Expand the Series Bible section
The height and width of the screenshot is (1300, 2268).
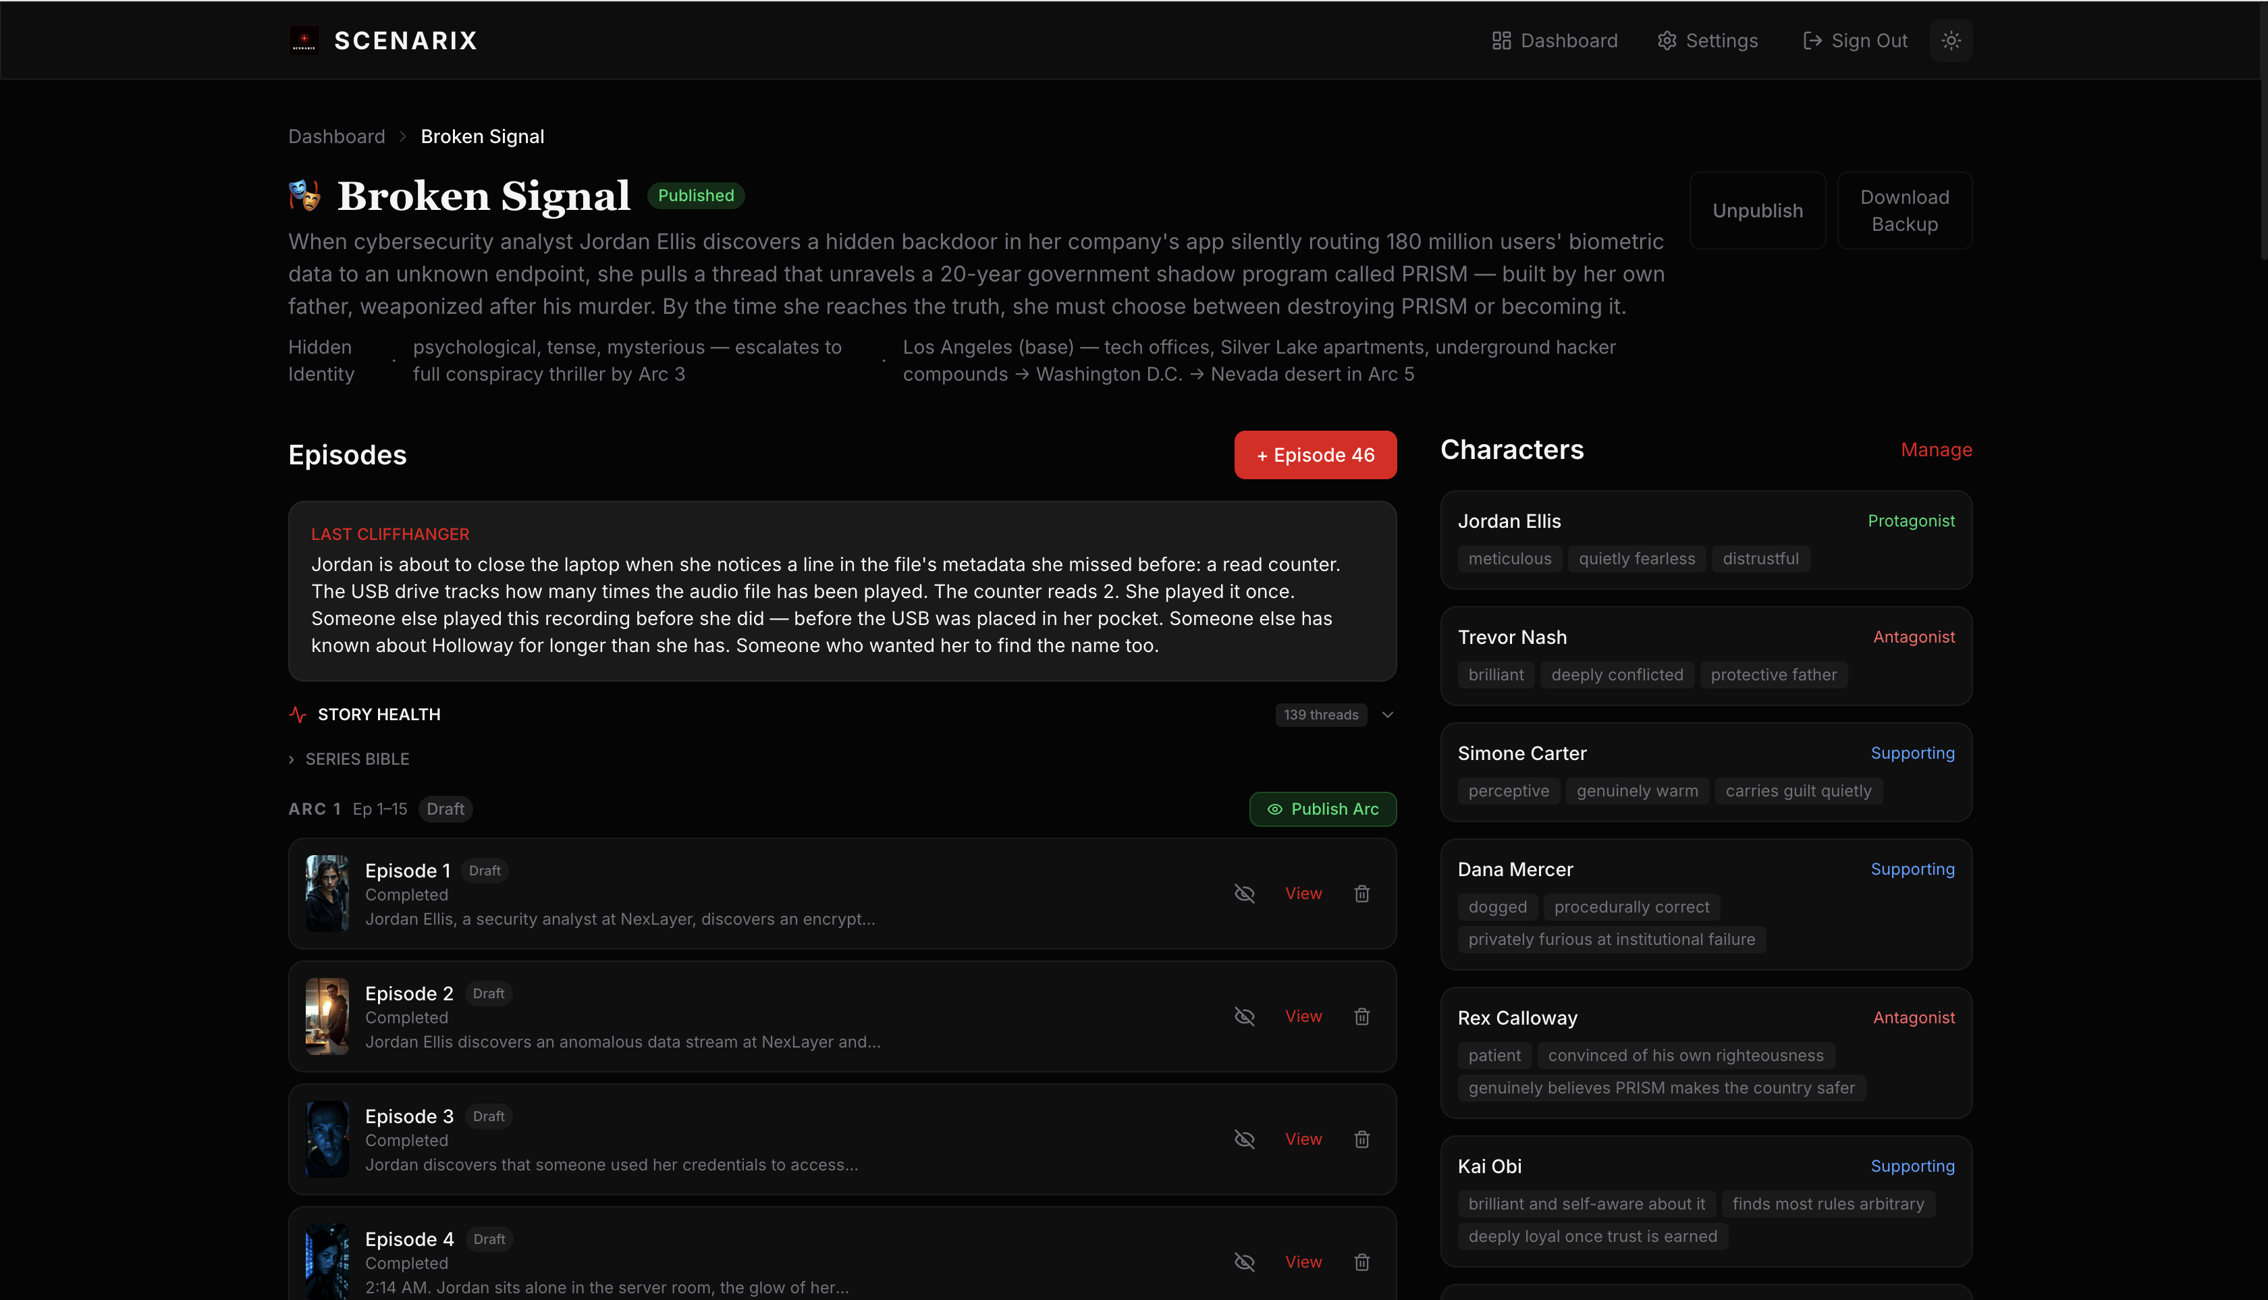(349, 759)
